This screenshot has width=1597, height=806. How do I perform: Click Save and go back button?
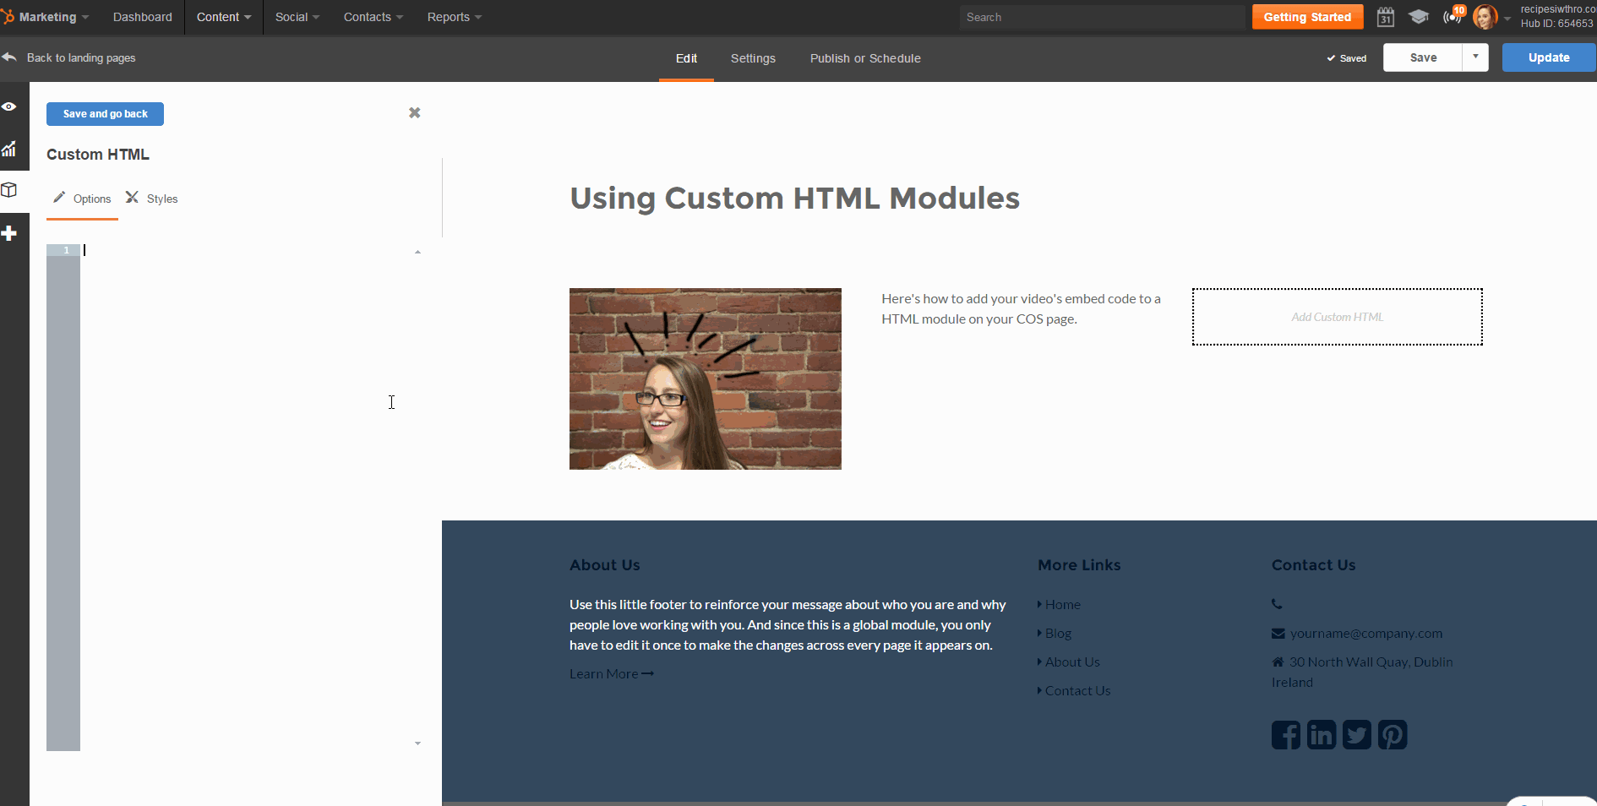click(x=105, y=114)
